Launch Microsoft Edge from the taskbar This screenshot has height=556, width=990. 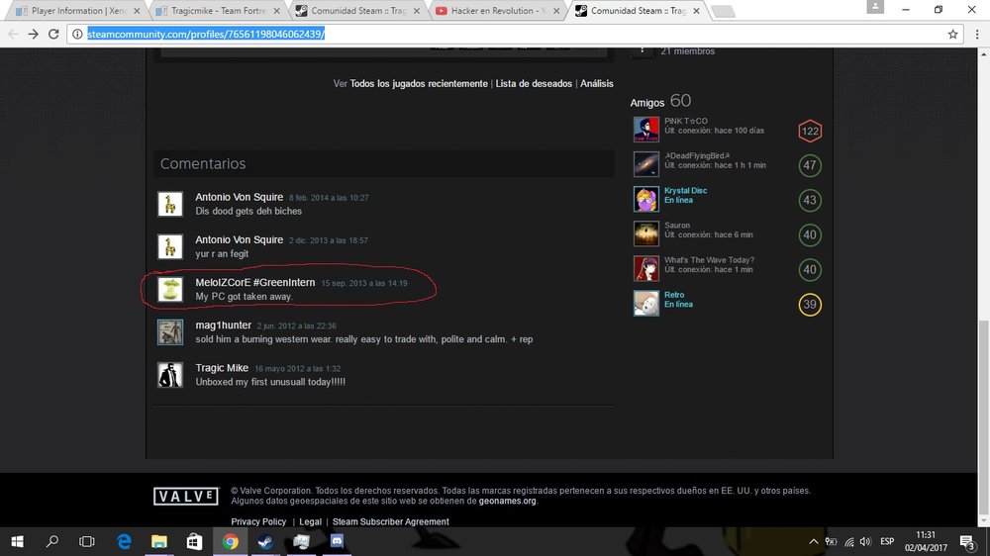pos(124,541)
